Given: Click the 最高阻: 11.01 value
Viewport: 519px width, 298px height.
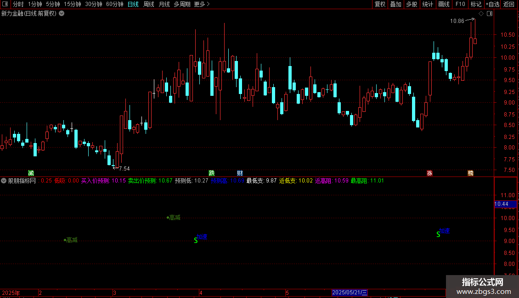Looking at the screenshot, I should (367, 181).
